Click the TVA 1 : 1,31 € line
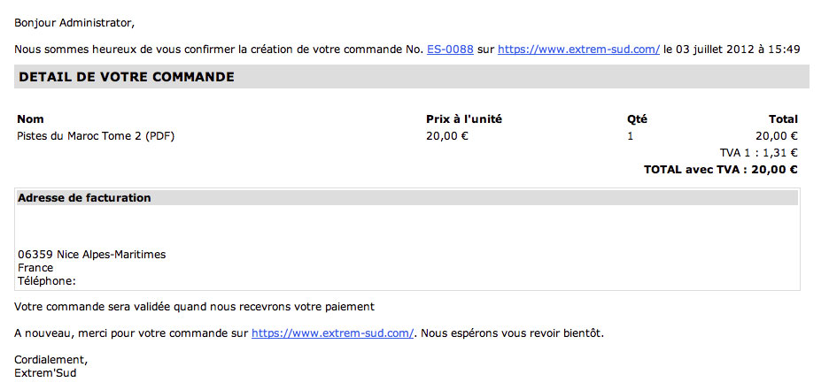829x390 pixels. 758,153
